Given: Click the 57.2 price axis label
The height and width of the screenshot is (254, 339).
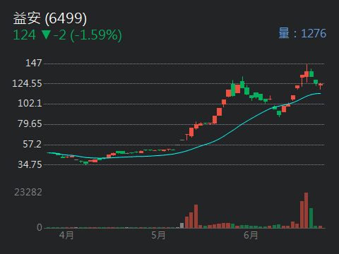Looking at the screenshot, I should tap(32, 144).
